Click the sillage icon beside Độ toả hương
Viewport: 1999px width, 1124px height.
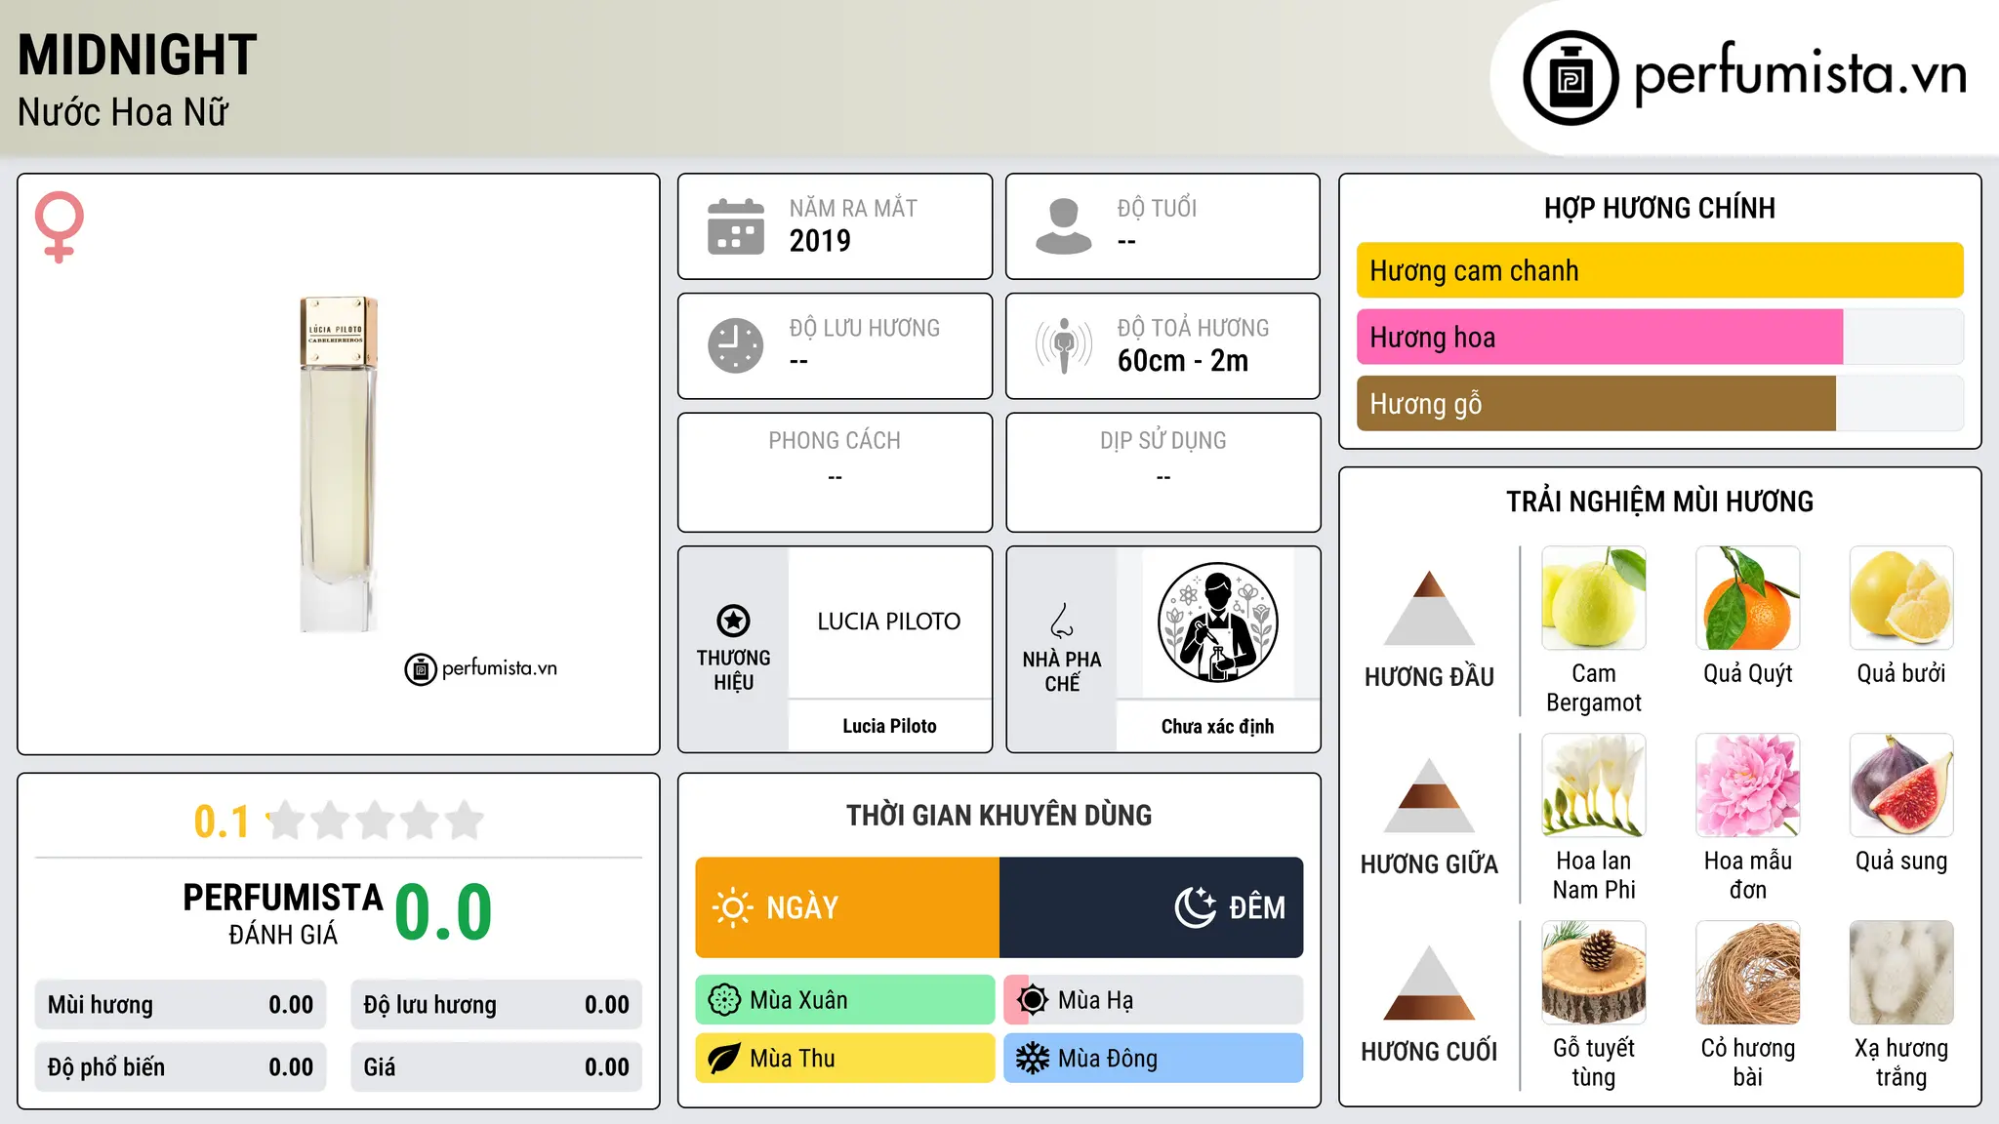pyautogui.click(x=1064, y=345)
